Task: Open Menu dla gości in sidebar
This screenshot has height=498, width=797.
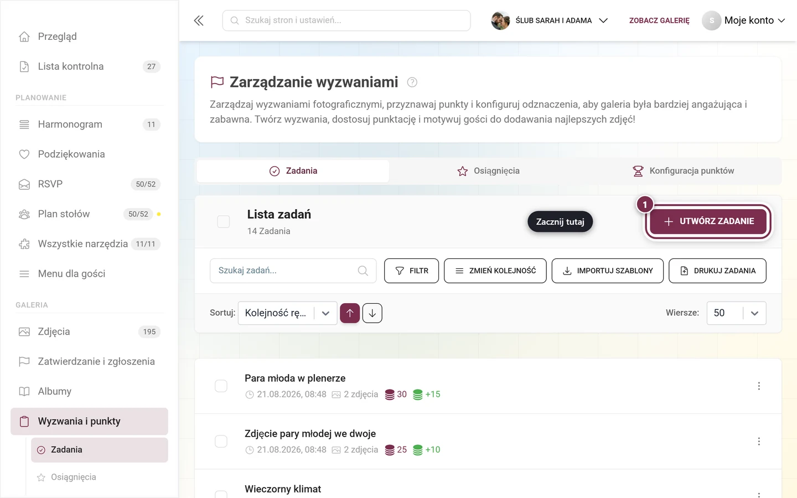Action: coord(89,274)
